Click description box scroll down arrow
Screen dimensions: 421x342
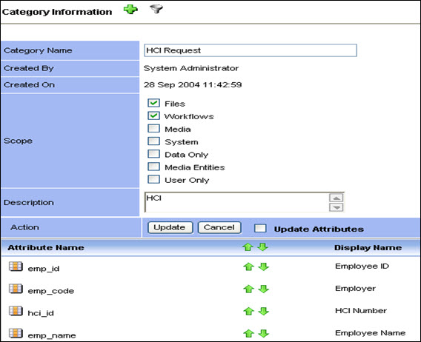click(x=337, y=207)
